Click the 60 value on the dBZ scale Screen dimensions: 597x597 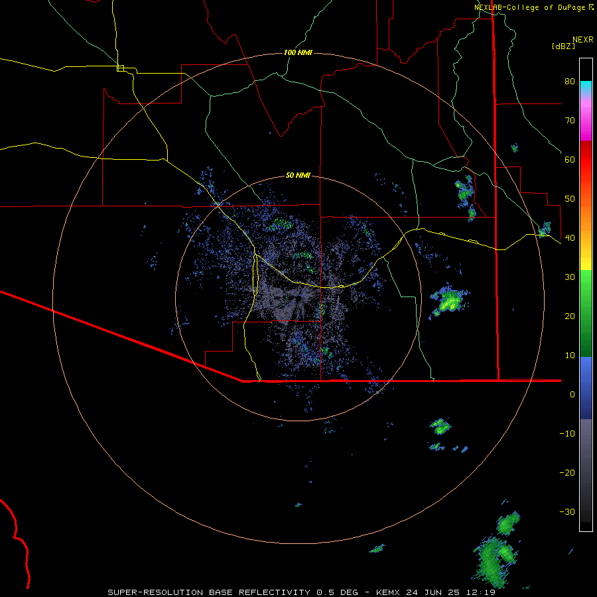point(570,159)
